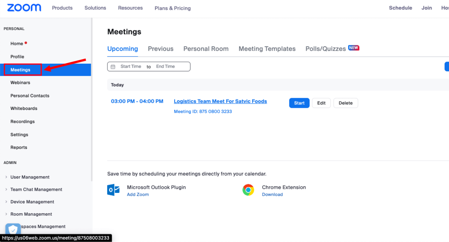Screen dimensions: 449x242
Task: Open Webinars in sidebar
Action: 20,83
